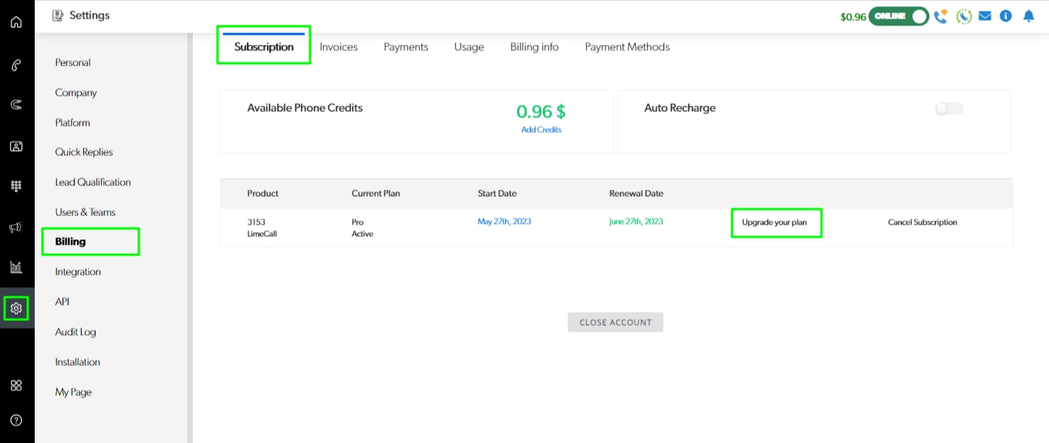Click the four-circle apps icon in sidebar
The width and height of the screenshot is (1049, 443).
[16, 385]
